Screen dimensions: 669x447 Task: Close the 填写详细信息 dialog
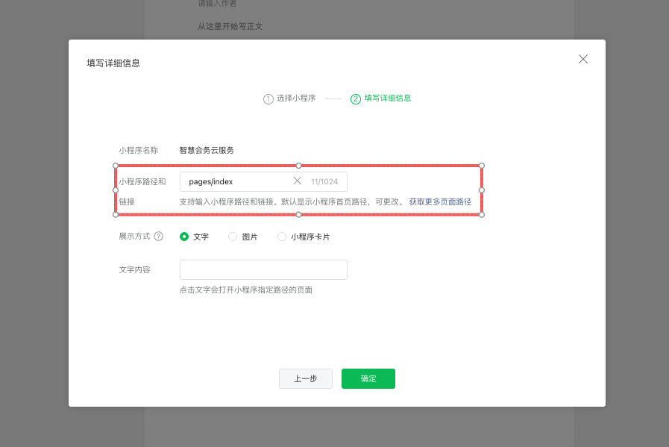(583, 59)
